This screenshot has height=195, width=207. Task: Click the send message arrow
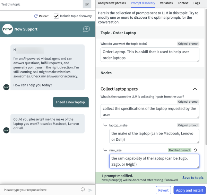[90, 190]
